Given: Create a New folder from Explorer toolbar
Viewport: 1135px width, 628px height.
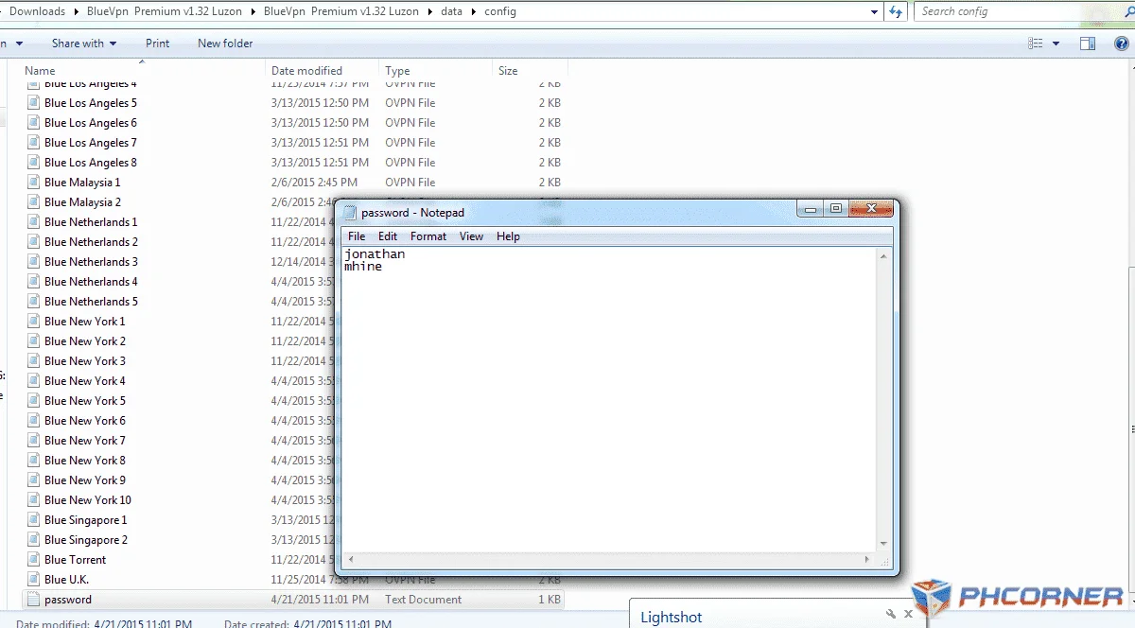Looking at the screenshot, I should click(225, 44).
